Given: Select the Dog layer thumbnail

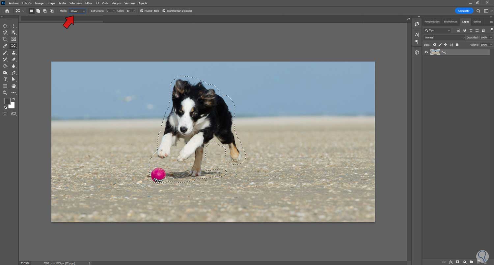Looking at the screenshot, I should pyautogui.click(x=435, y=52).
